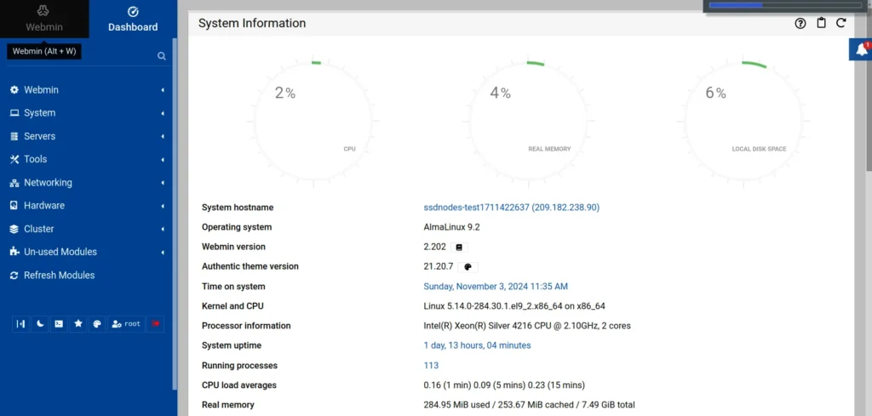Image resolution: width=872 pixels, height=416 pixels.
Task: Open the command shell terminal icon
Action: pos(59,324)
